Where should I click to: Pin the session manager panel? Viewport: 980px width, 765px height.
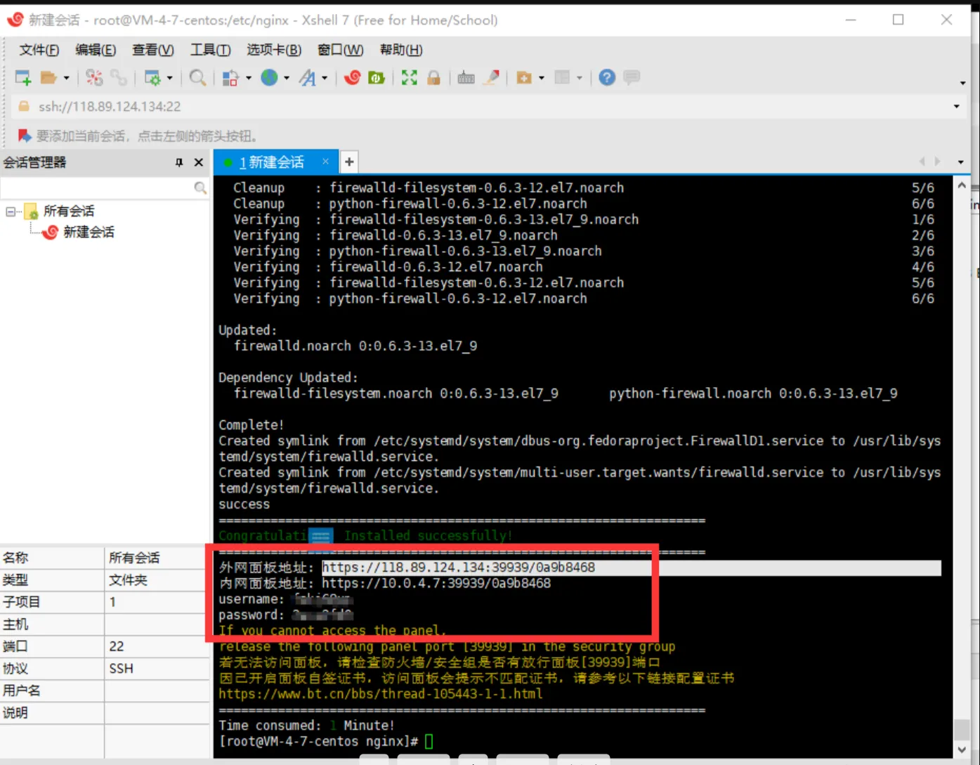[179, 163]
